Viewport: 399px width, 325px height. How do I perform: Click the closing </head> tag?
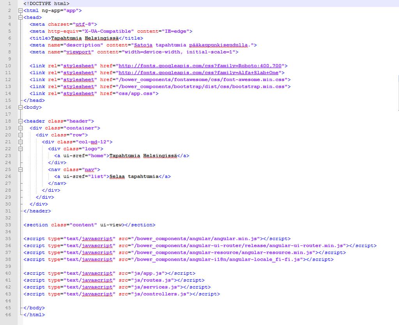point(34,101)
